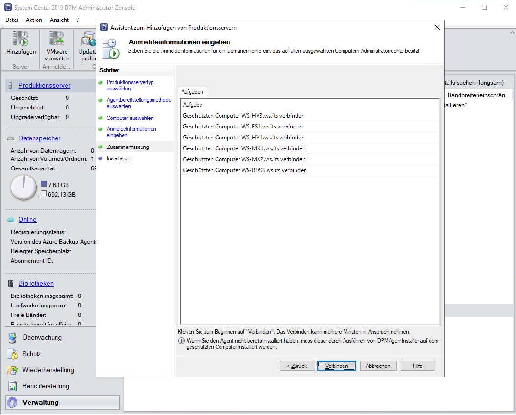
Task: Click the storage capacity pie chart
Action: (x=24, y=188)
